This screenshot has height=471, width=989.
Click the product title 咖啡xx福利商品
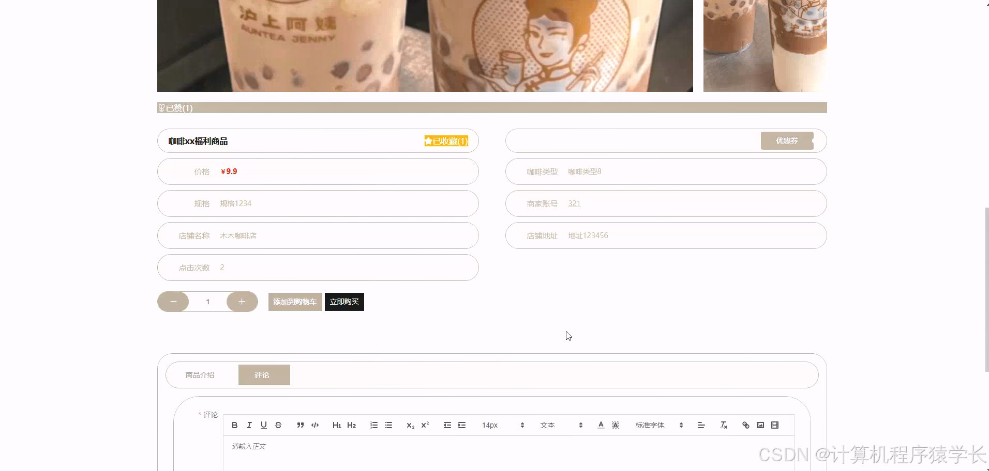(x=198, y=141)
